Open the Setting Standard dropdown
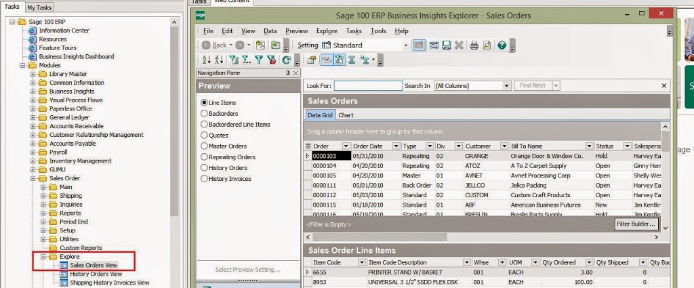Viewport: 694px width, 288px height. [x=406, y=45]
